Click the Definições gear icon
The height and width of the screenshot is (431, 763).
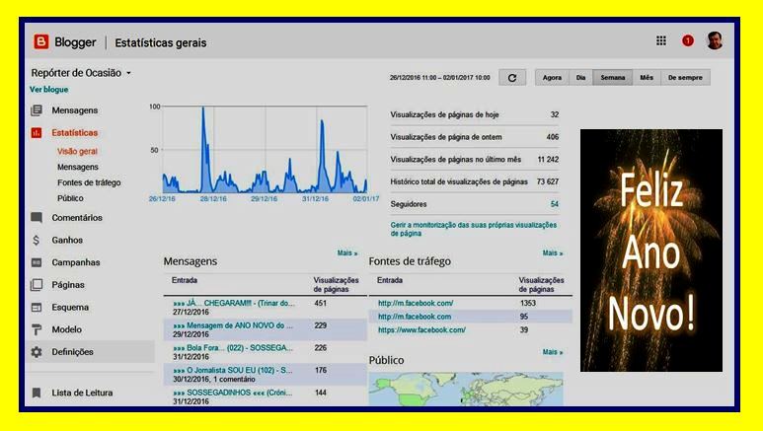pyautogui.click(x=37, y=352)
